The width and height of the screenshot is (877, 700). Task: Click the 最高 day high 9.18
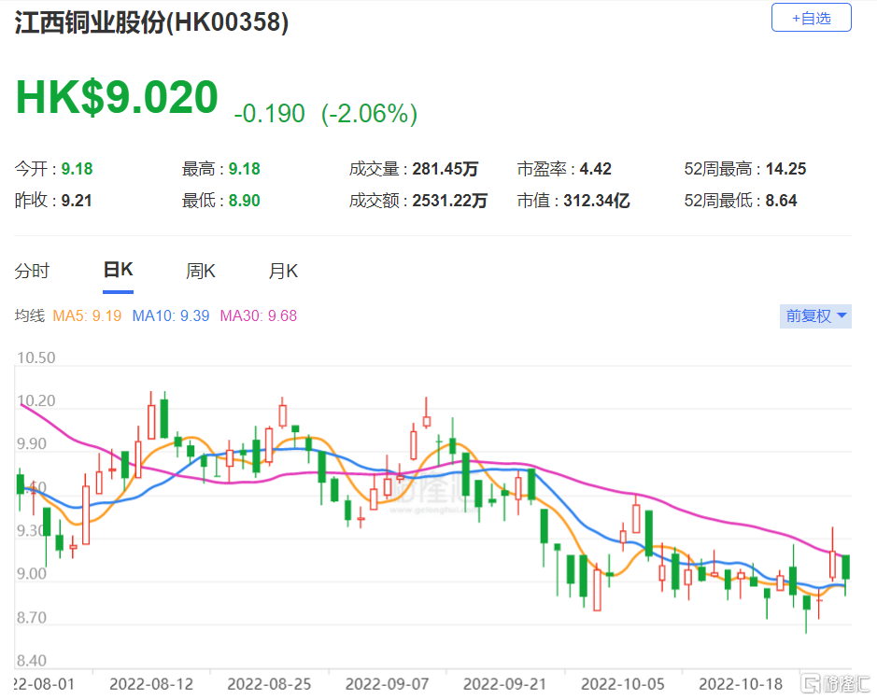click(x=244, y=169)
